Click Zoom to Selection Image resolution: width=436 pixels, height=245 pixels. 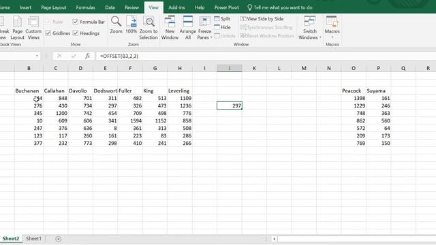click(149, 28)
